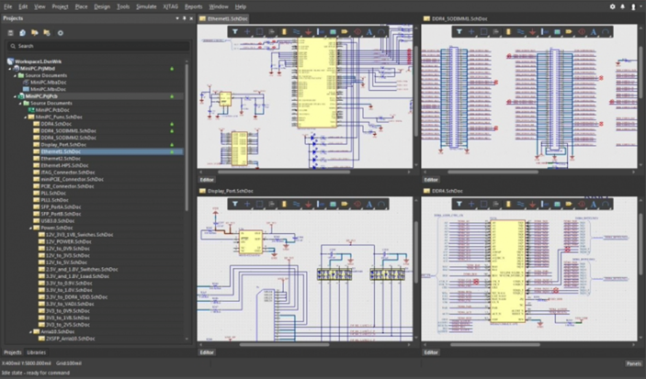This screenshot has height=379, width=646.
Task: Click the folder with gear icon in Projects panel
Action: (47, 33)
